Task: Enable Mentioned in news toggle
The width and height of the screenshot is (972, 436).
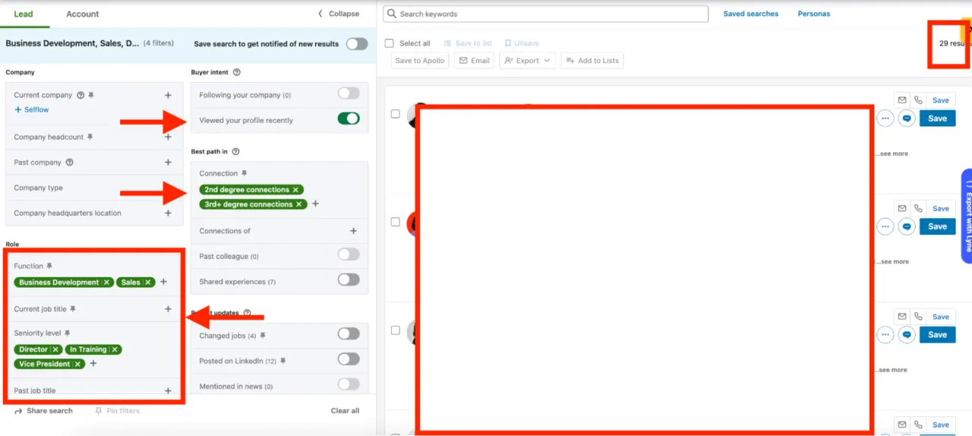Action: tap(349, 384)
